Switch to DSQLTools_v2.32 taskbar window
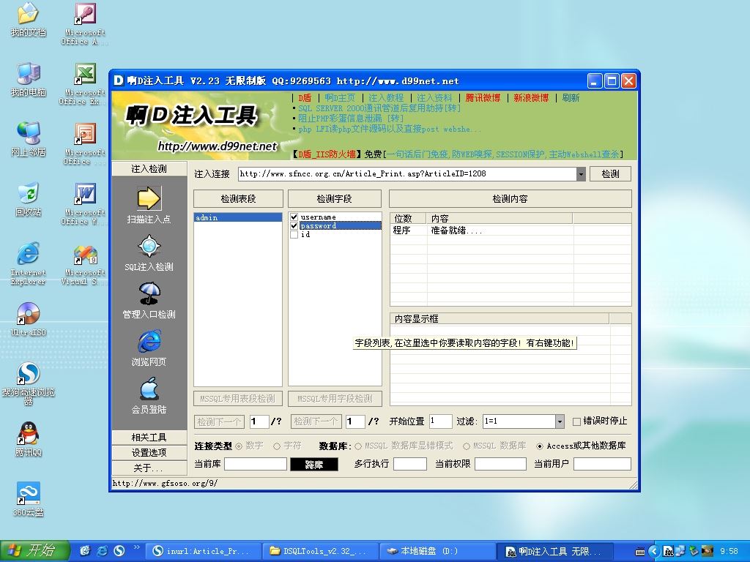The width and height of the screenshot is (750, 562). click(320, 551)
